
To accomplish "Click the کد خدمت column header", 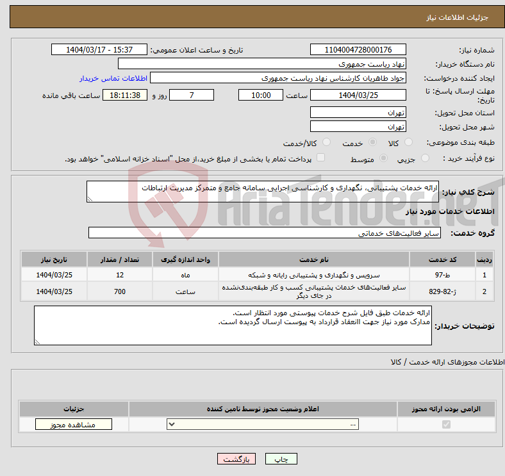I will pos(443,259).
